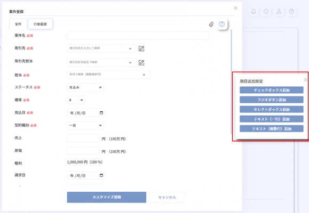Select the 案件 tab
The image size is (309, 213).
18,24
